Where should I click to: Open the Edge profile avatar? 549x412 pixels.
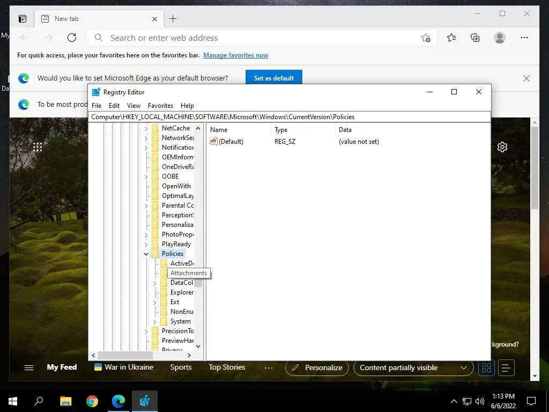[500, 38]
